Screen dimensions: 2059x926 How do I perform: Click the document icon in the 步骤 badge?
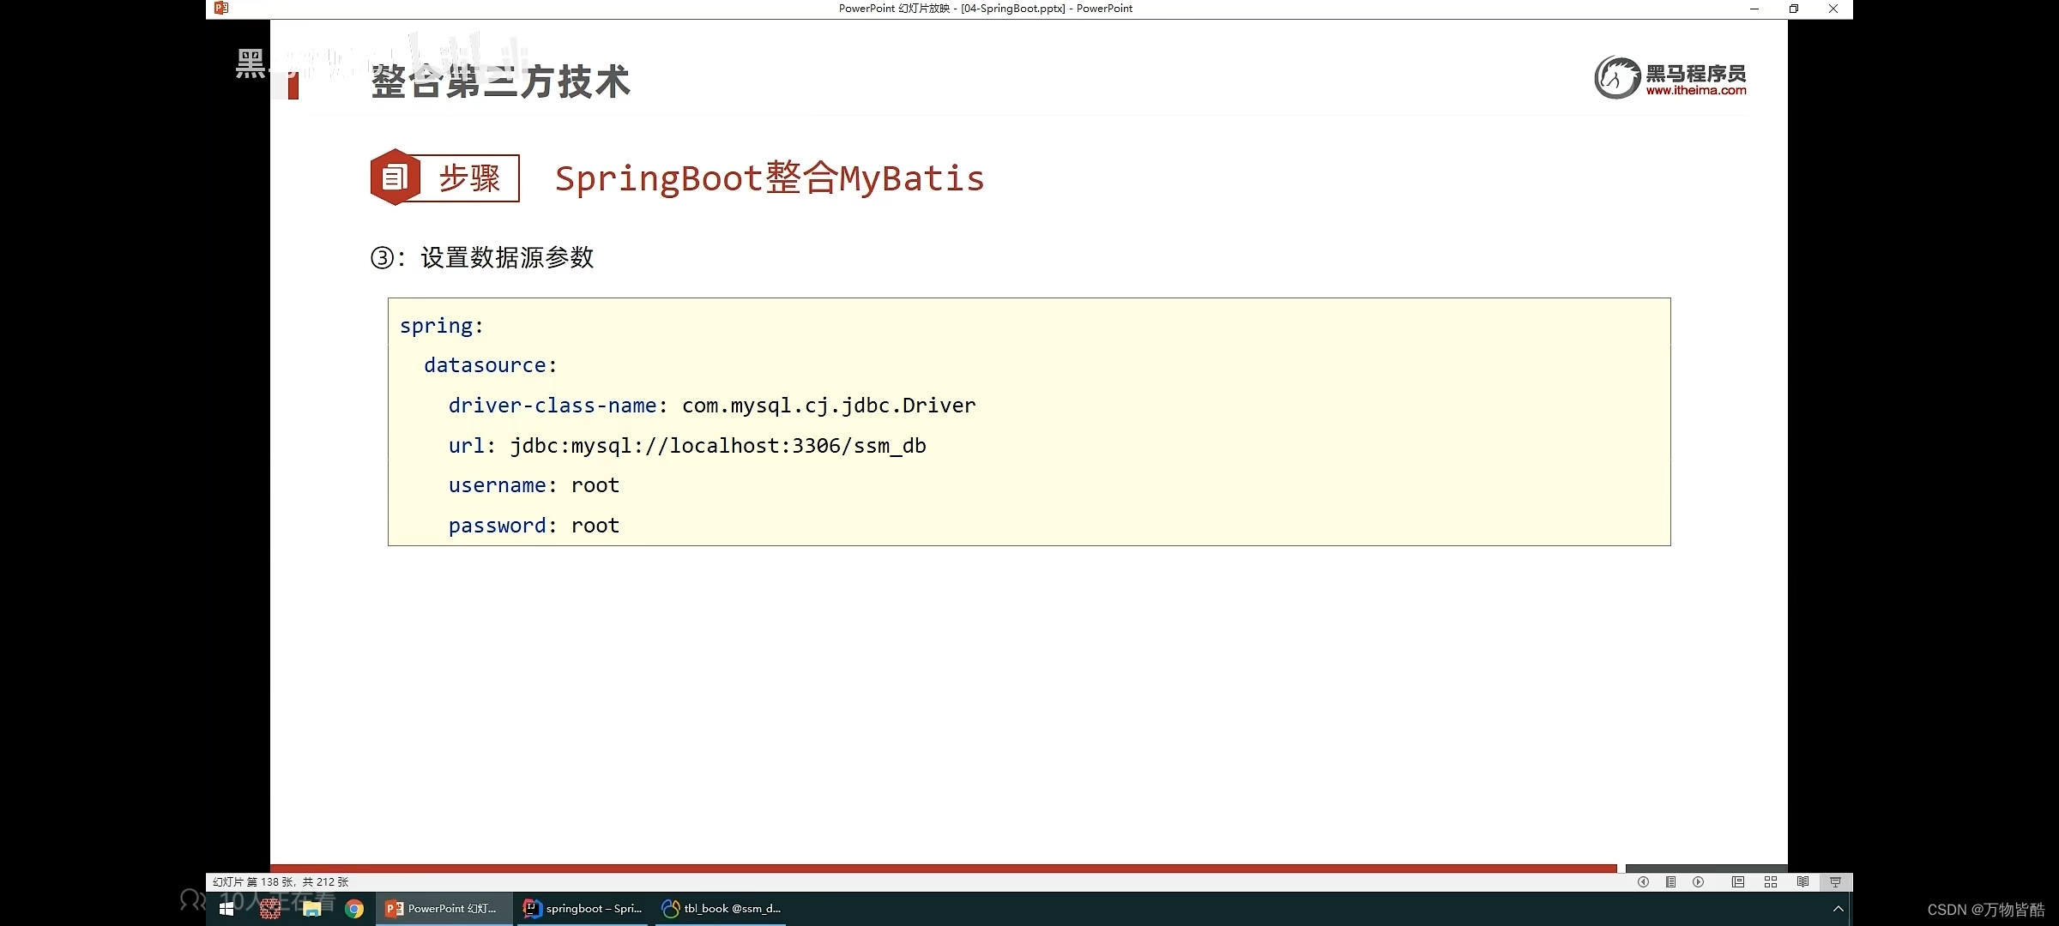coord(394,177)
